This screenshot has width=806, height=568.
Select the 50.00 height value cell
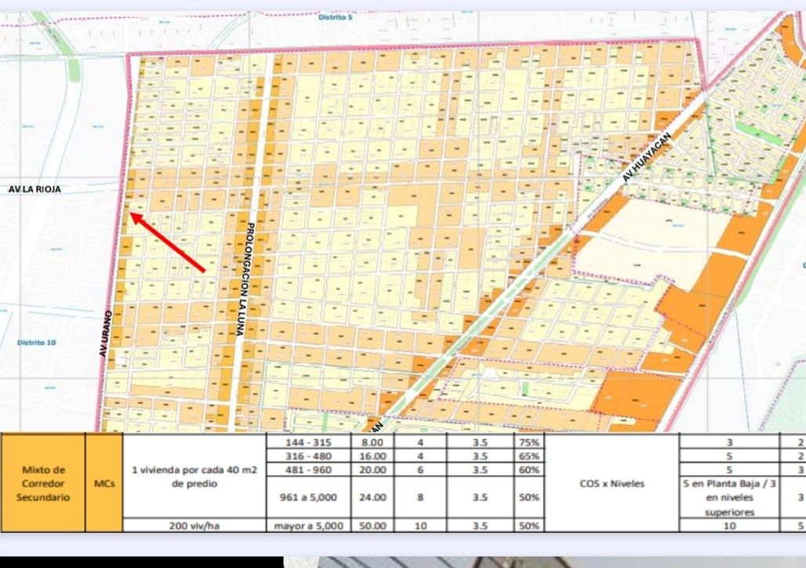pos(372,526)
